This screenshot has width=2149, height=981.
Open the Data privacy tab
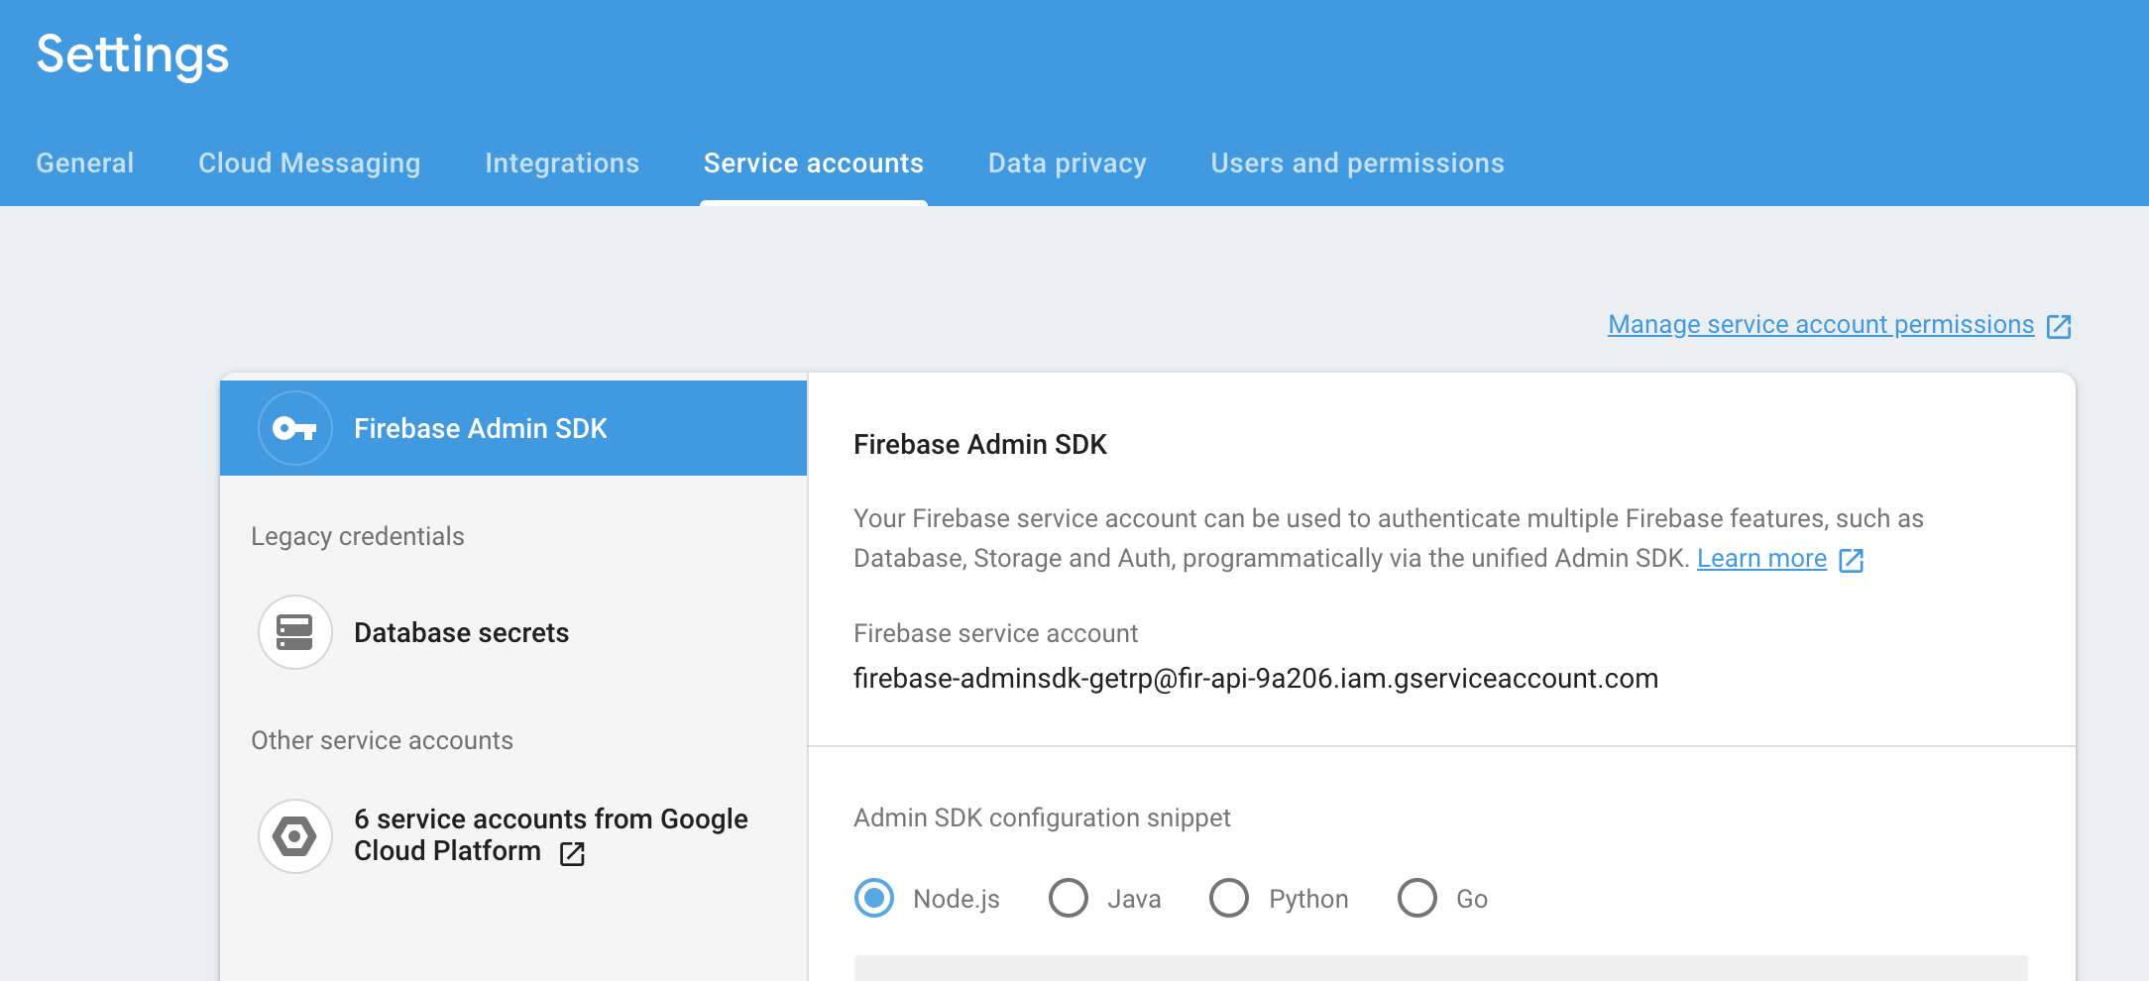[x=1067, y=163]
